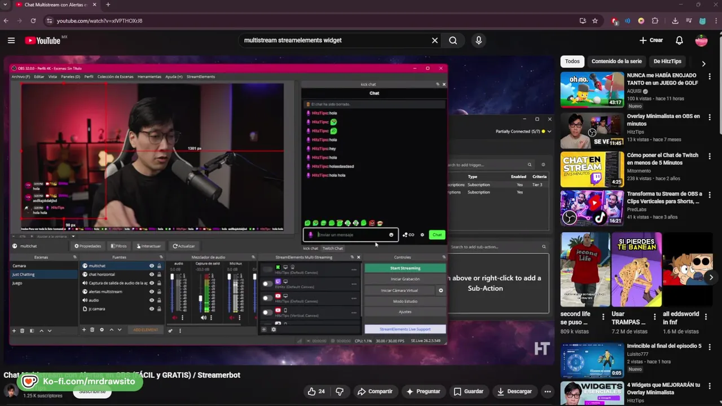Open virtual camera settings gear

click(x=441, y=290)
